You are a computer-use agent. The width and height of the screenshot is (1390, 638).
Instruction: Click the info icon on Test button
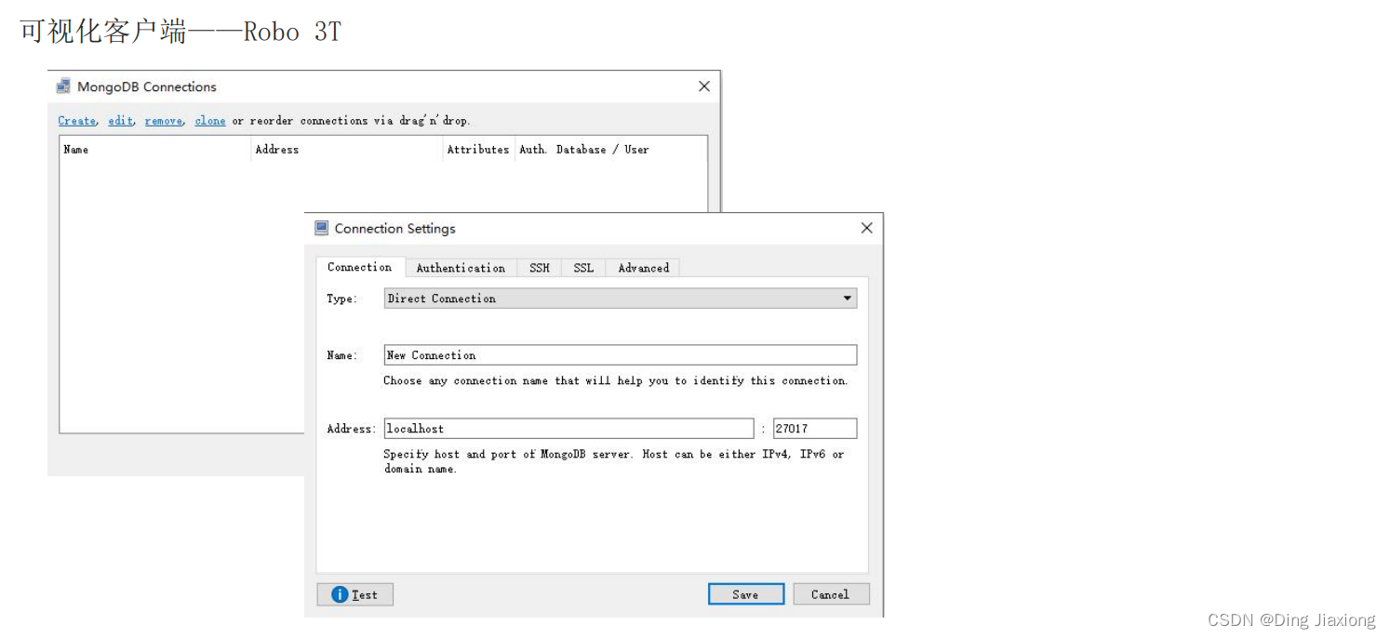pos(340,594)
